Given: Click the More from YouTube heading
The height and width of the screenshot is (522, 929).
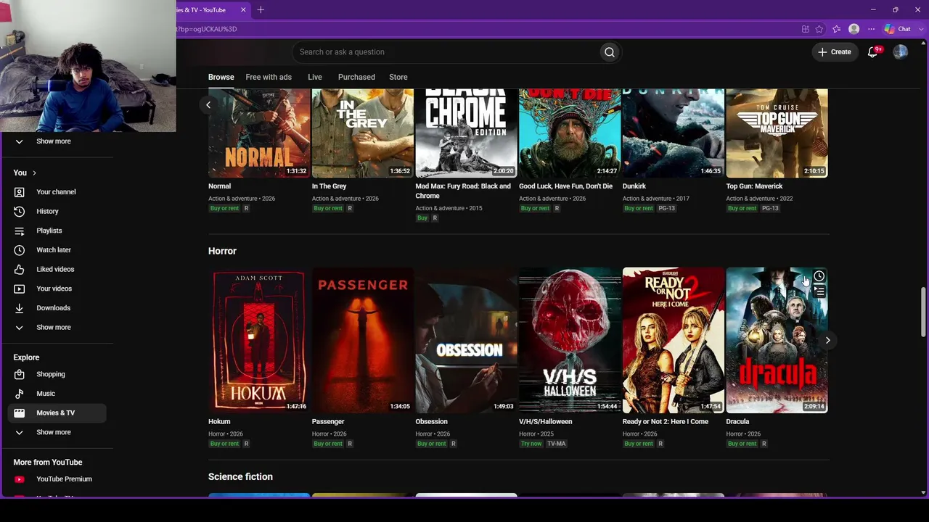Looking at the screenshot, I should 48,463.
